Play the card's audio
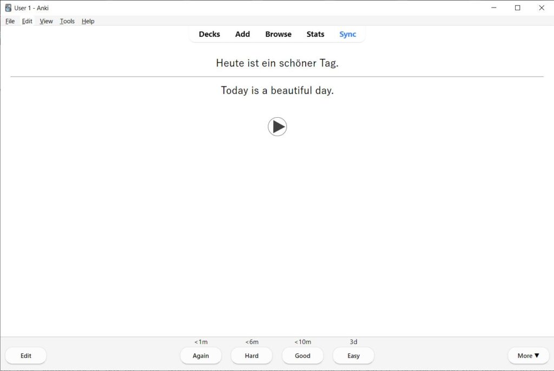 [277, 126]
